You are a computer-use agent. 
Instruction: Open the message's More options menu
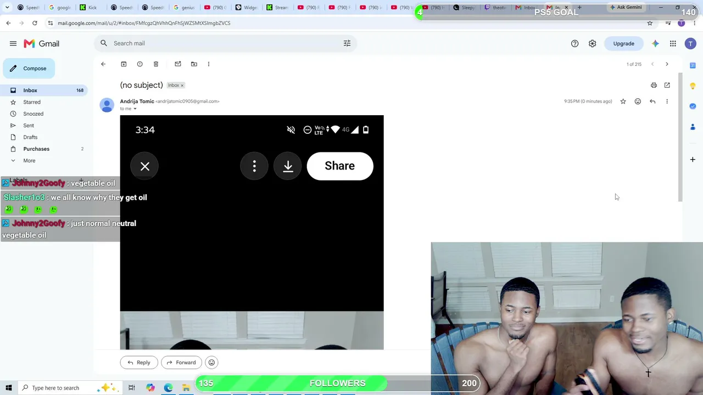pos(667,101)
